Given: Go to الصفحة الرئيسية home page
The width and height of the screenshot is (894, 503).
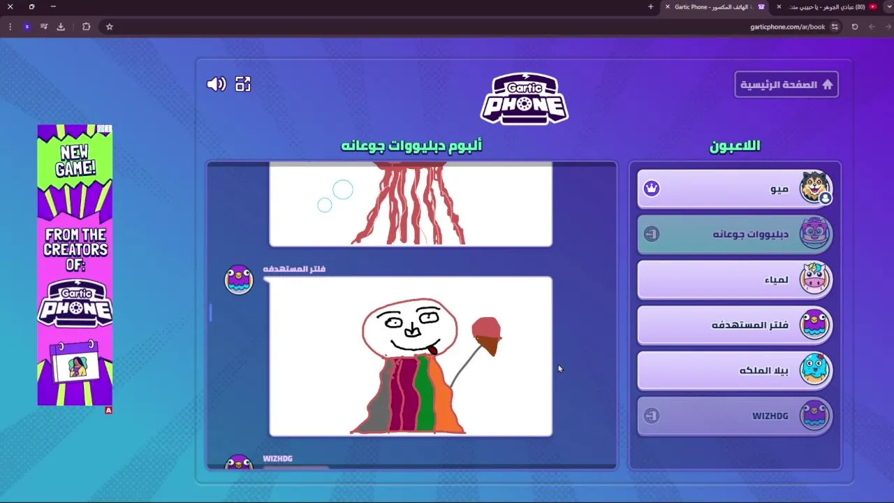Looking at the screenshot, I should [x=786, y=85].
